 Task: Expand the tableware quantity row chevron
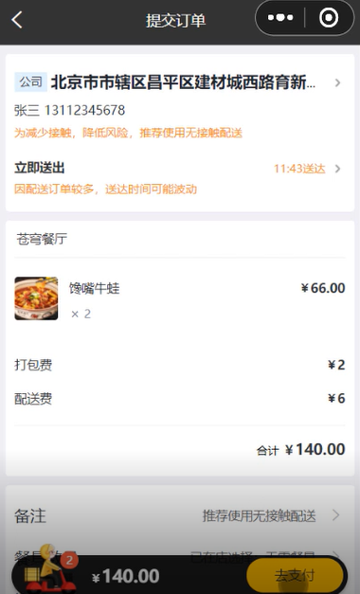click(335, 555)
